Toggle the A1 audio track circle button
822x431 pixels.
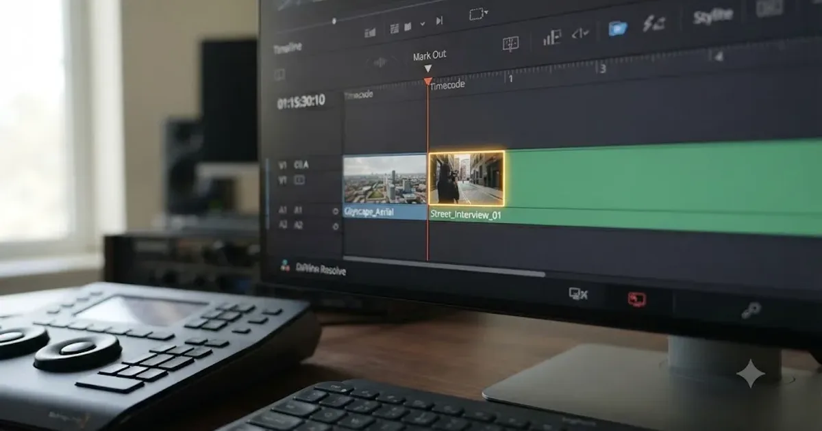[x=336, y=211]
